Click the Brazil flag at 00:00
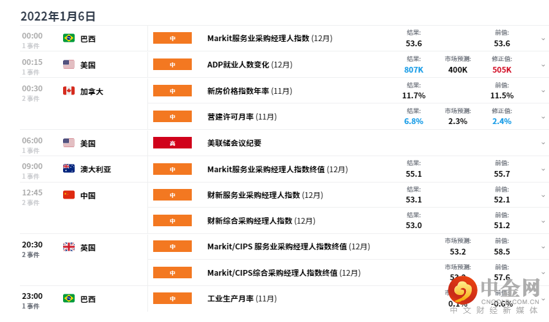 (69, 38)
